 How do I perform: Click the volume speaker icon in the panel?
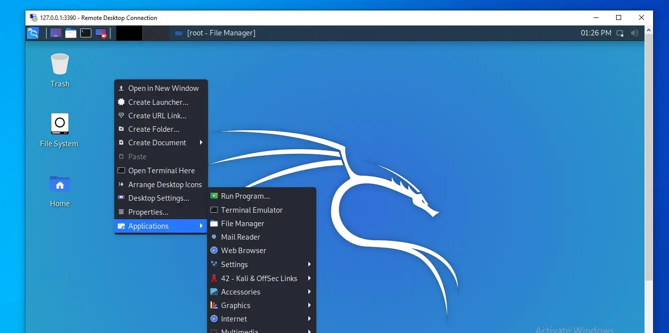pyautogui.click(x=635, y=32)
